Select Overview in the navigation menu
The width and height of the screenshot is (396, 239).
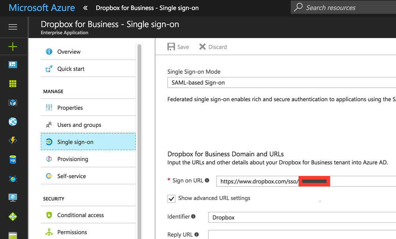pyautogui.click(x=69, y=52)
